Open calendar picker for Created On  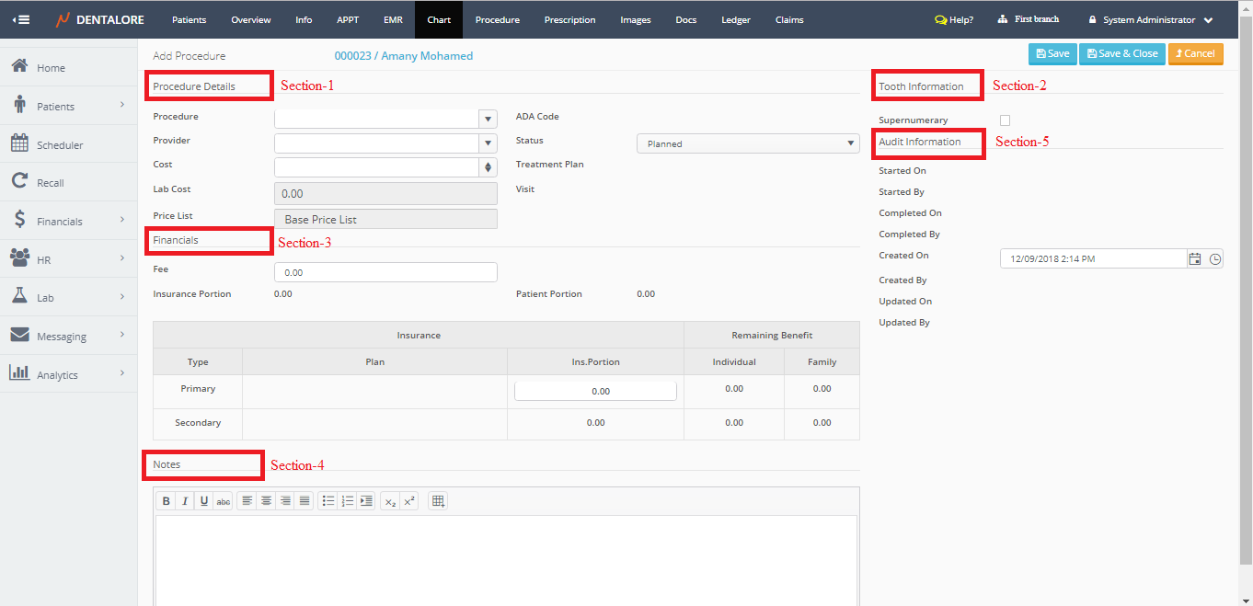1195,259
